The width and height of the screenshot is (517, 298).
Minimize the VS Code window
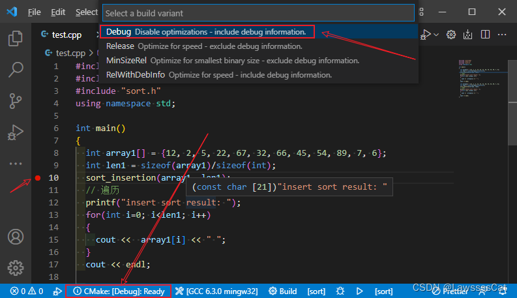442,12
